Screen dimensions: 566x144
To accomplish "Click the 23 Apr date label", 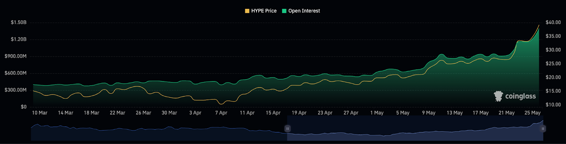I will tap(325, 113).
